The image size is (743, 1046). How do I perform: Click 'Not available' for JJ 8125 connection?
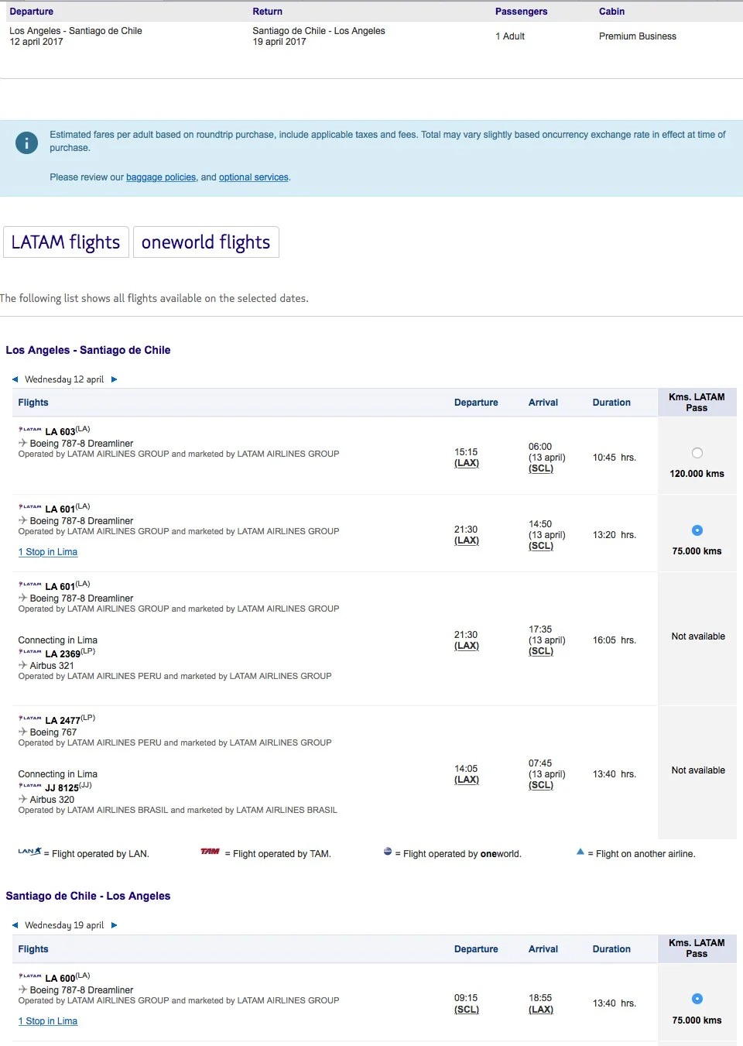pos(698,770)
